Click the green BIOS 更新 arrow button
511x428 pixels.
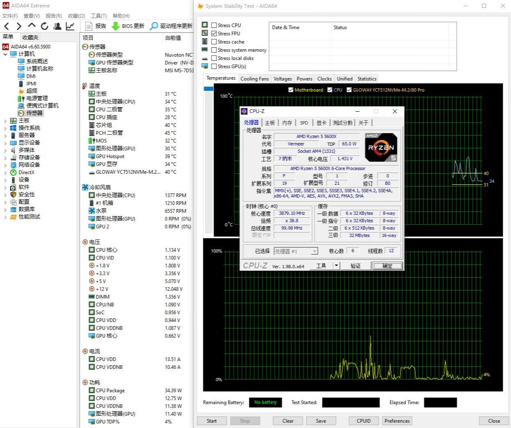128,26
